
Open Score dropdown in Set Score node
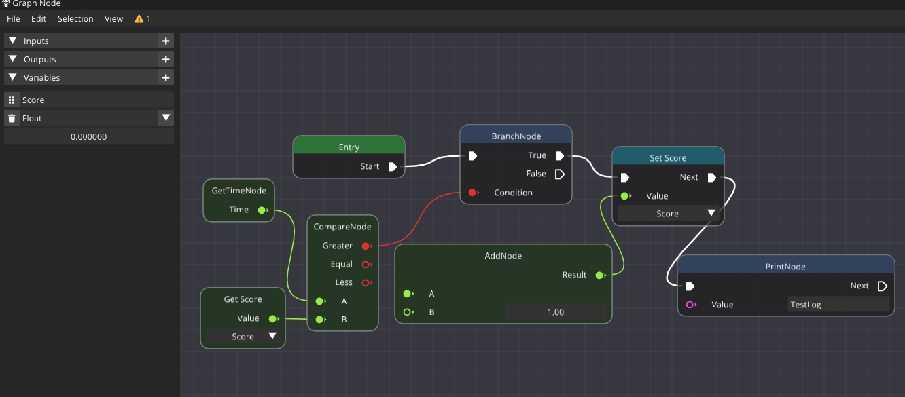tap(668, 214)
